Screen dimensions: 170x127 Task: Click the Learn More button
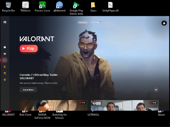tap(28, 90)
